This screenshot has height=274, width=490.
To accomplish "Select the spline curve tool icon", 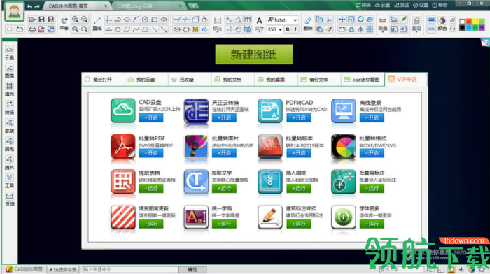I will pyautogui.click(x=136, y=29).
